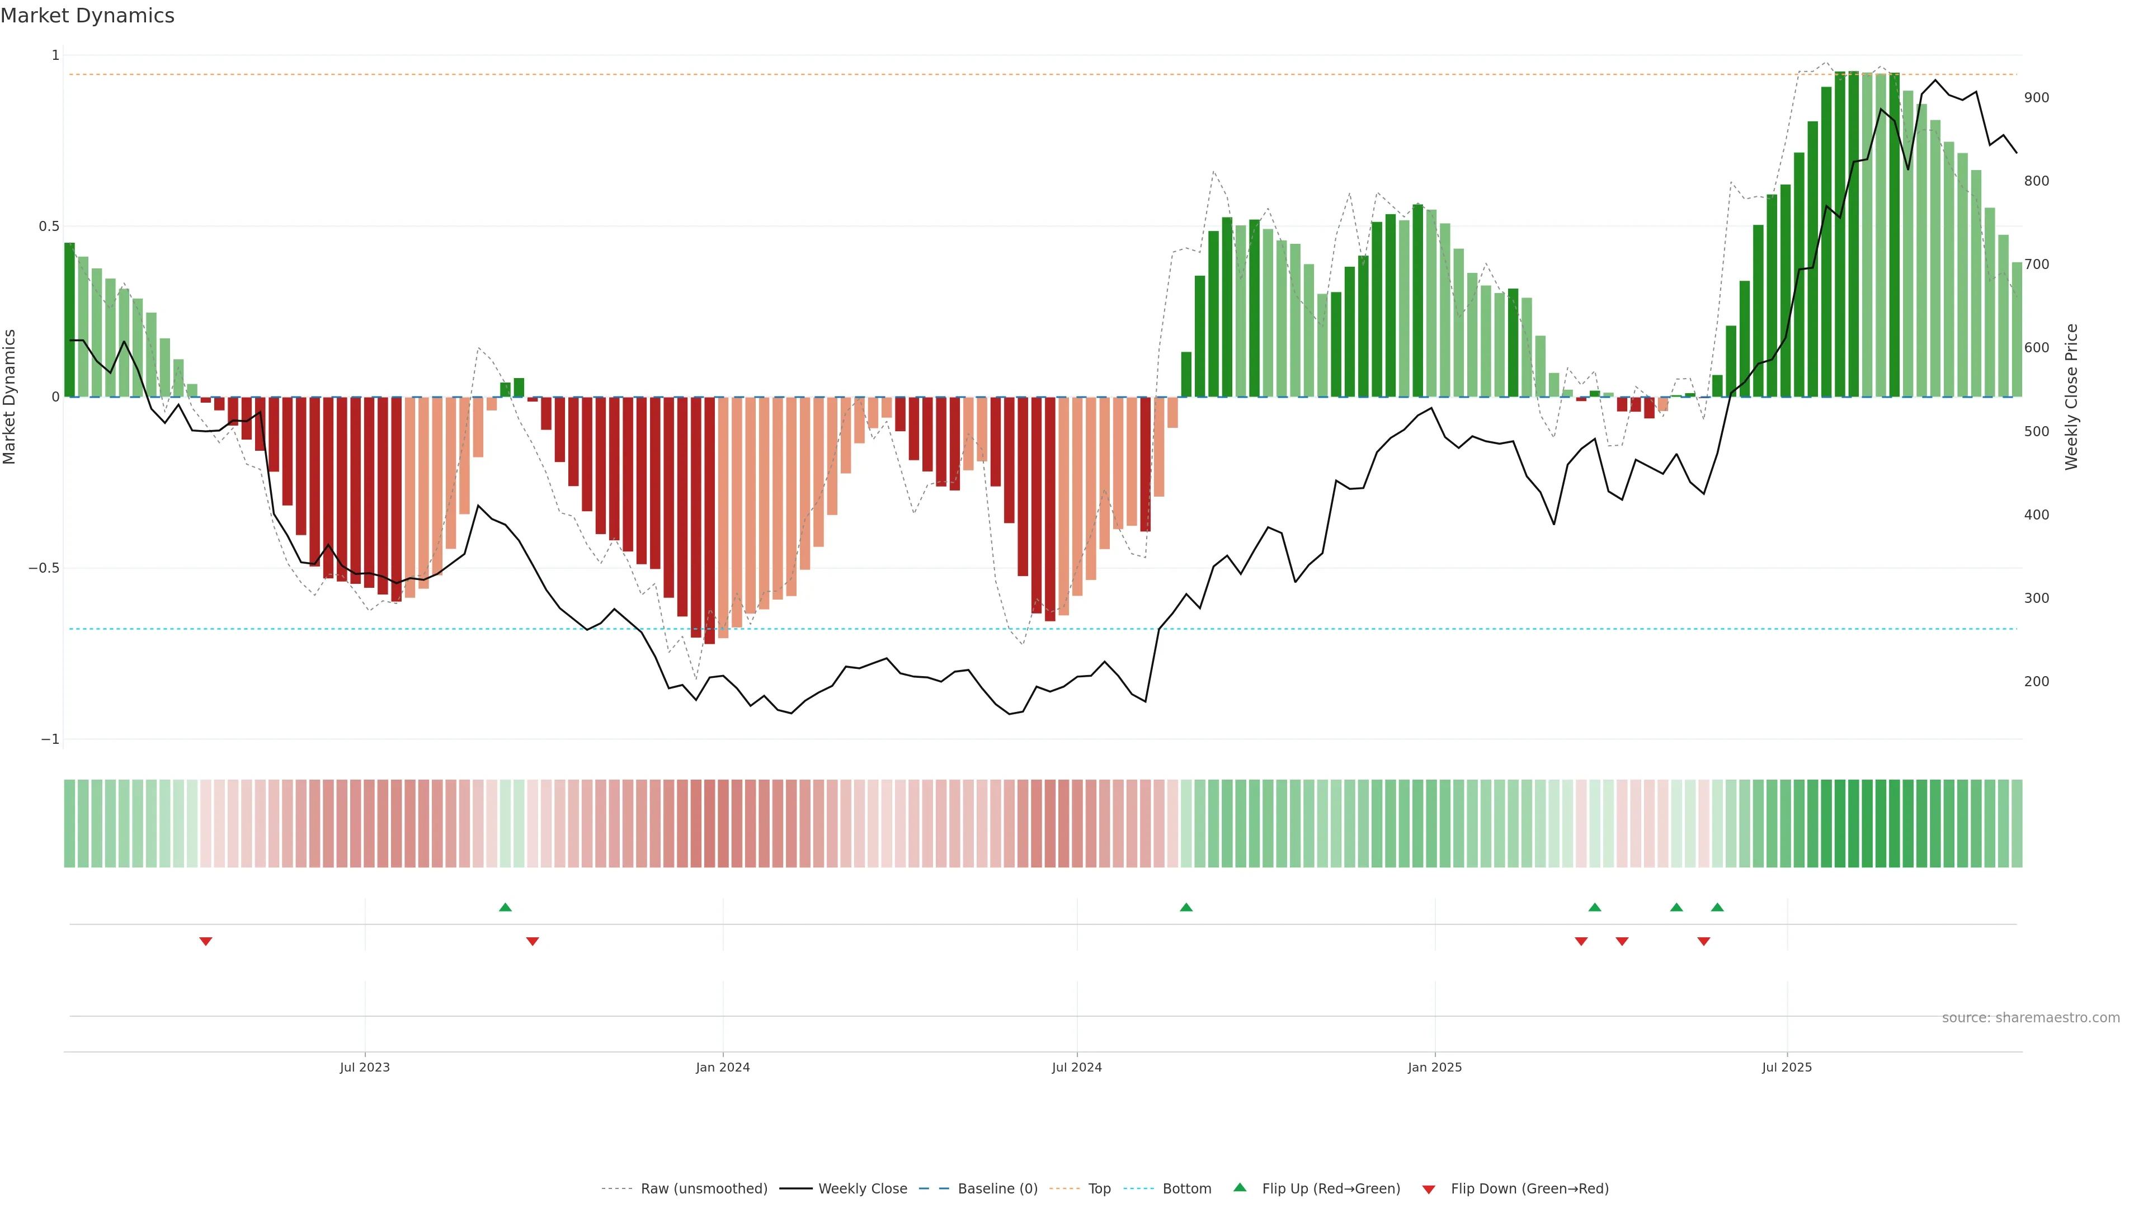The image size is (2148, 1208).
Task: Click the green Flip Up marker after Jul 2024
Action: click(x=1186, y=907)
